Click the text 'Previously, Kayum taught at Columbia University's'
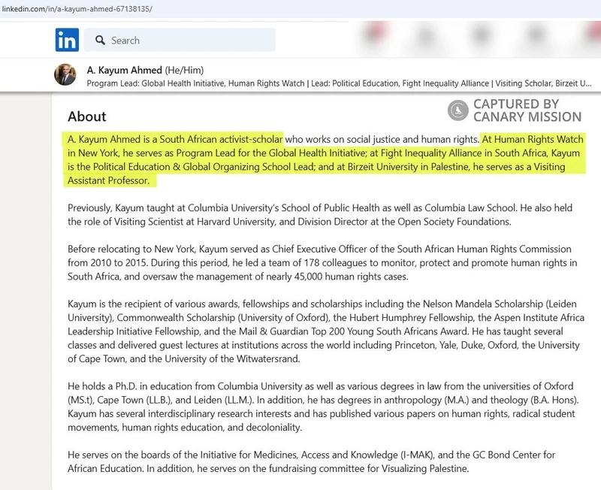Screen dimensions: 601x490 pos(174,208)
